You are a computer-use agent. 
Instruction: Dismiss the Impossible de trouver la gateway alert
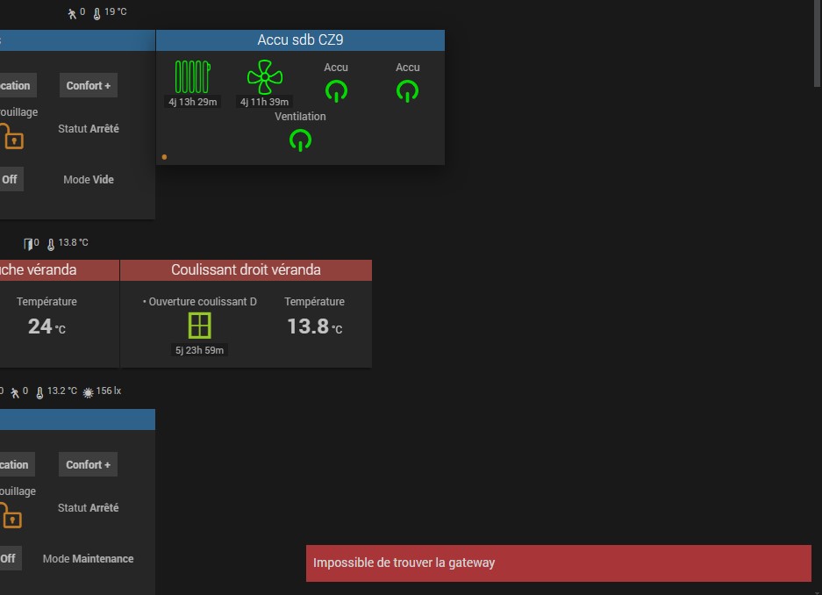(559, 563)
